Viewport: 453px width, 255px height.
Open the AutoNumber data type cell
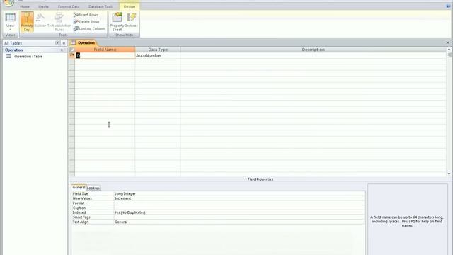tap(158, 55)
